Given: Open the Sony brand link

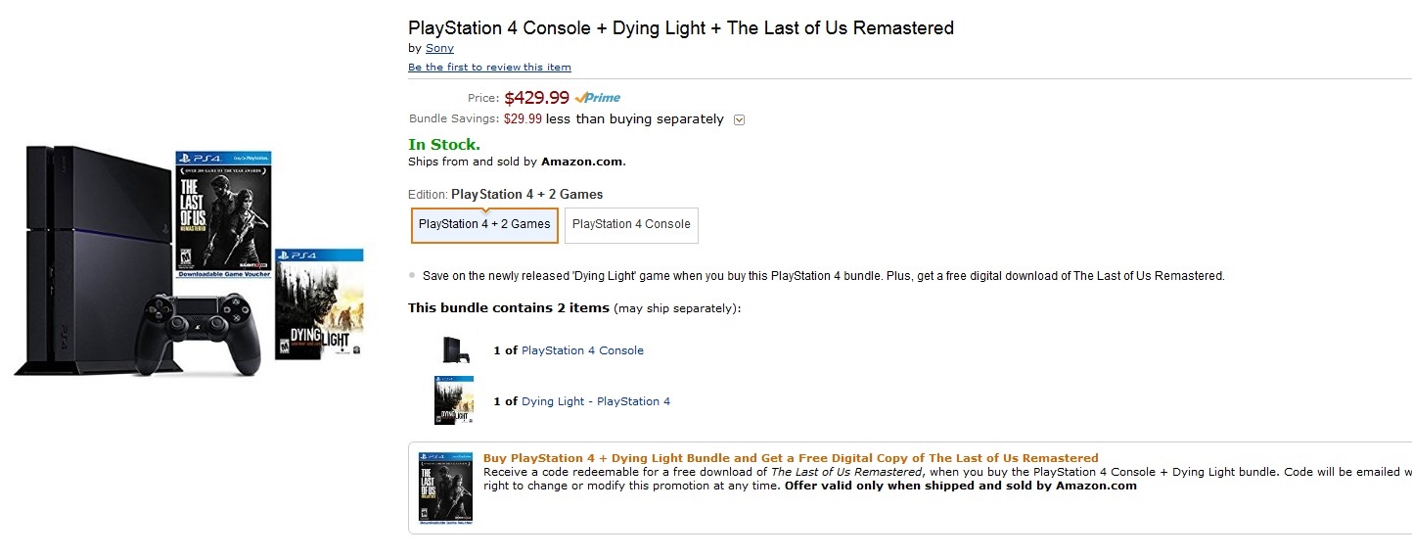Looking at the screenshot, I should 439,48.
